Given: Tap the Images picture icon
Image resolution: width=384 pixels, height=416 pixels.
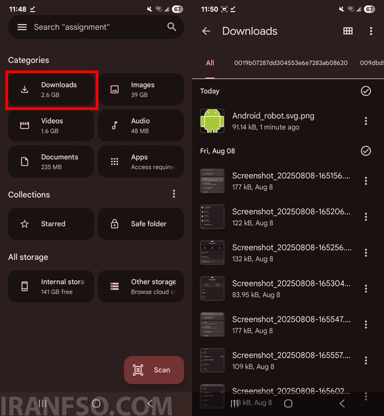Looking at the screenshot, I should [115, 89].
